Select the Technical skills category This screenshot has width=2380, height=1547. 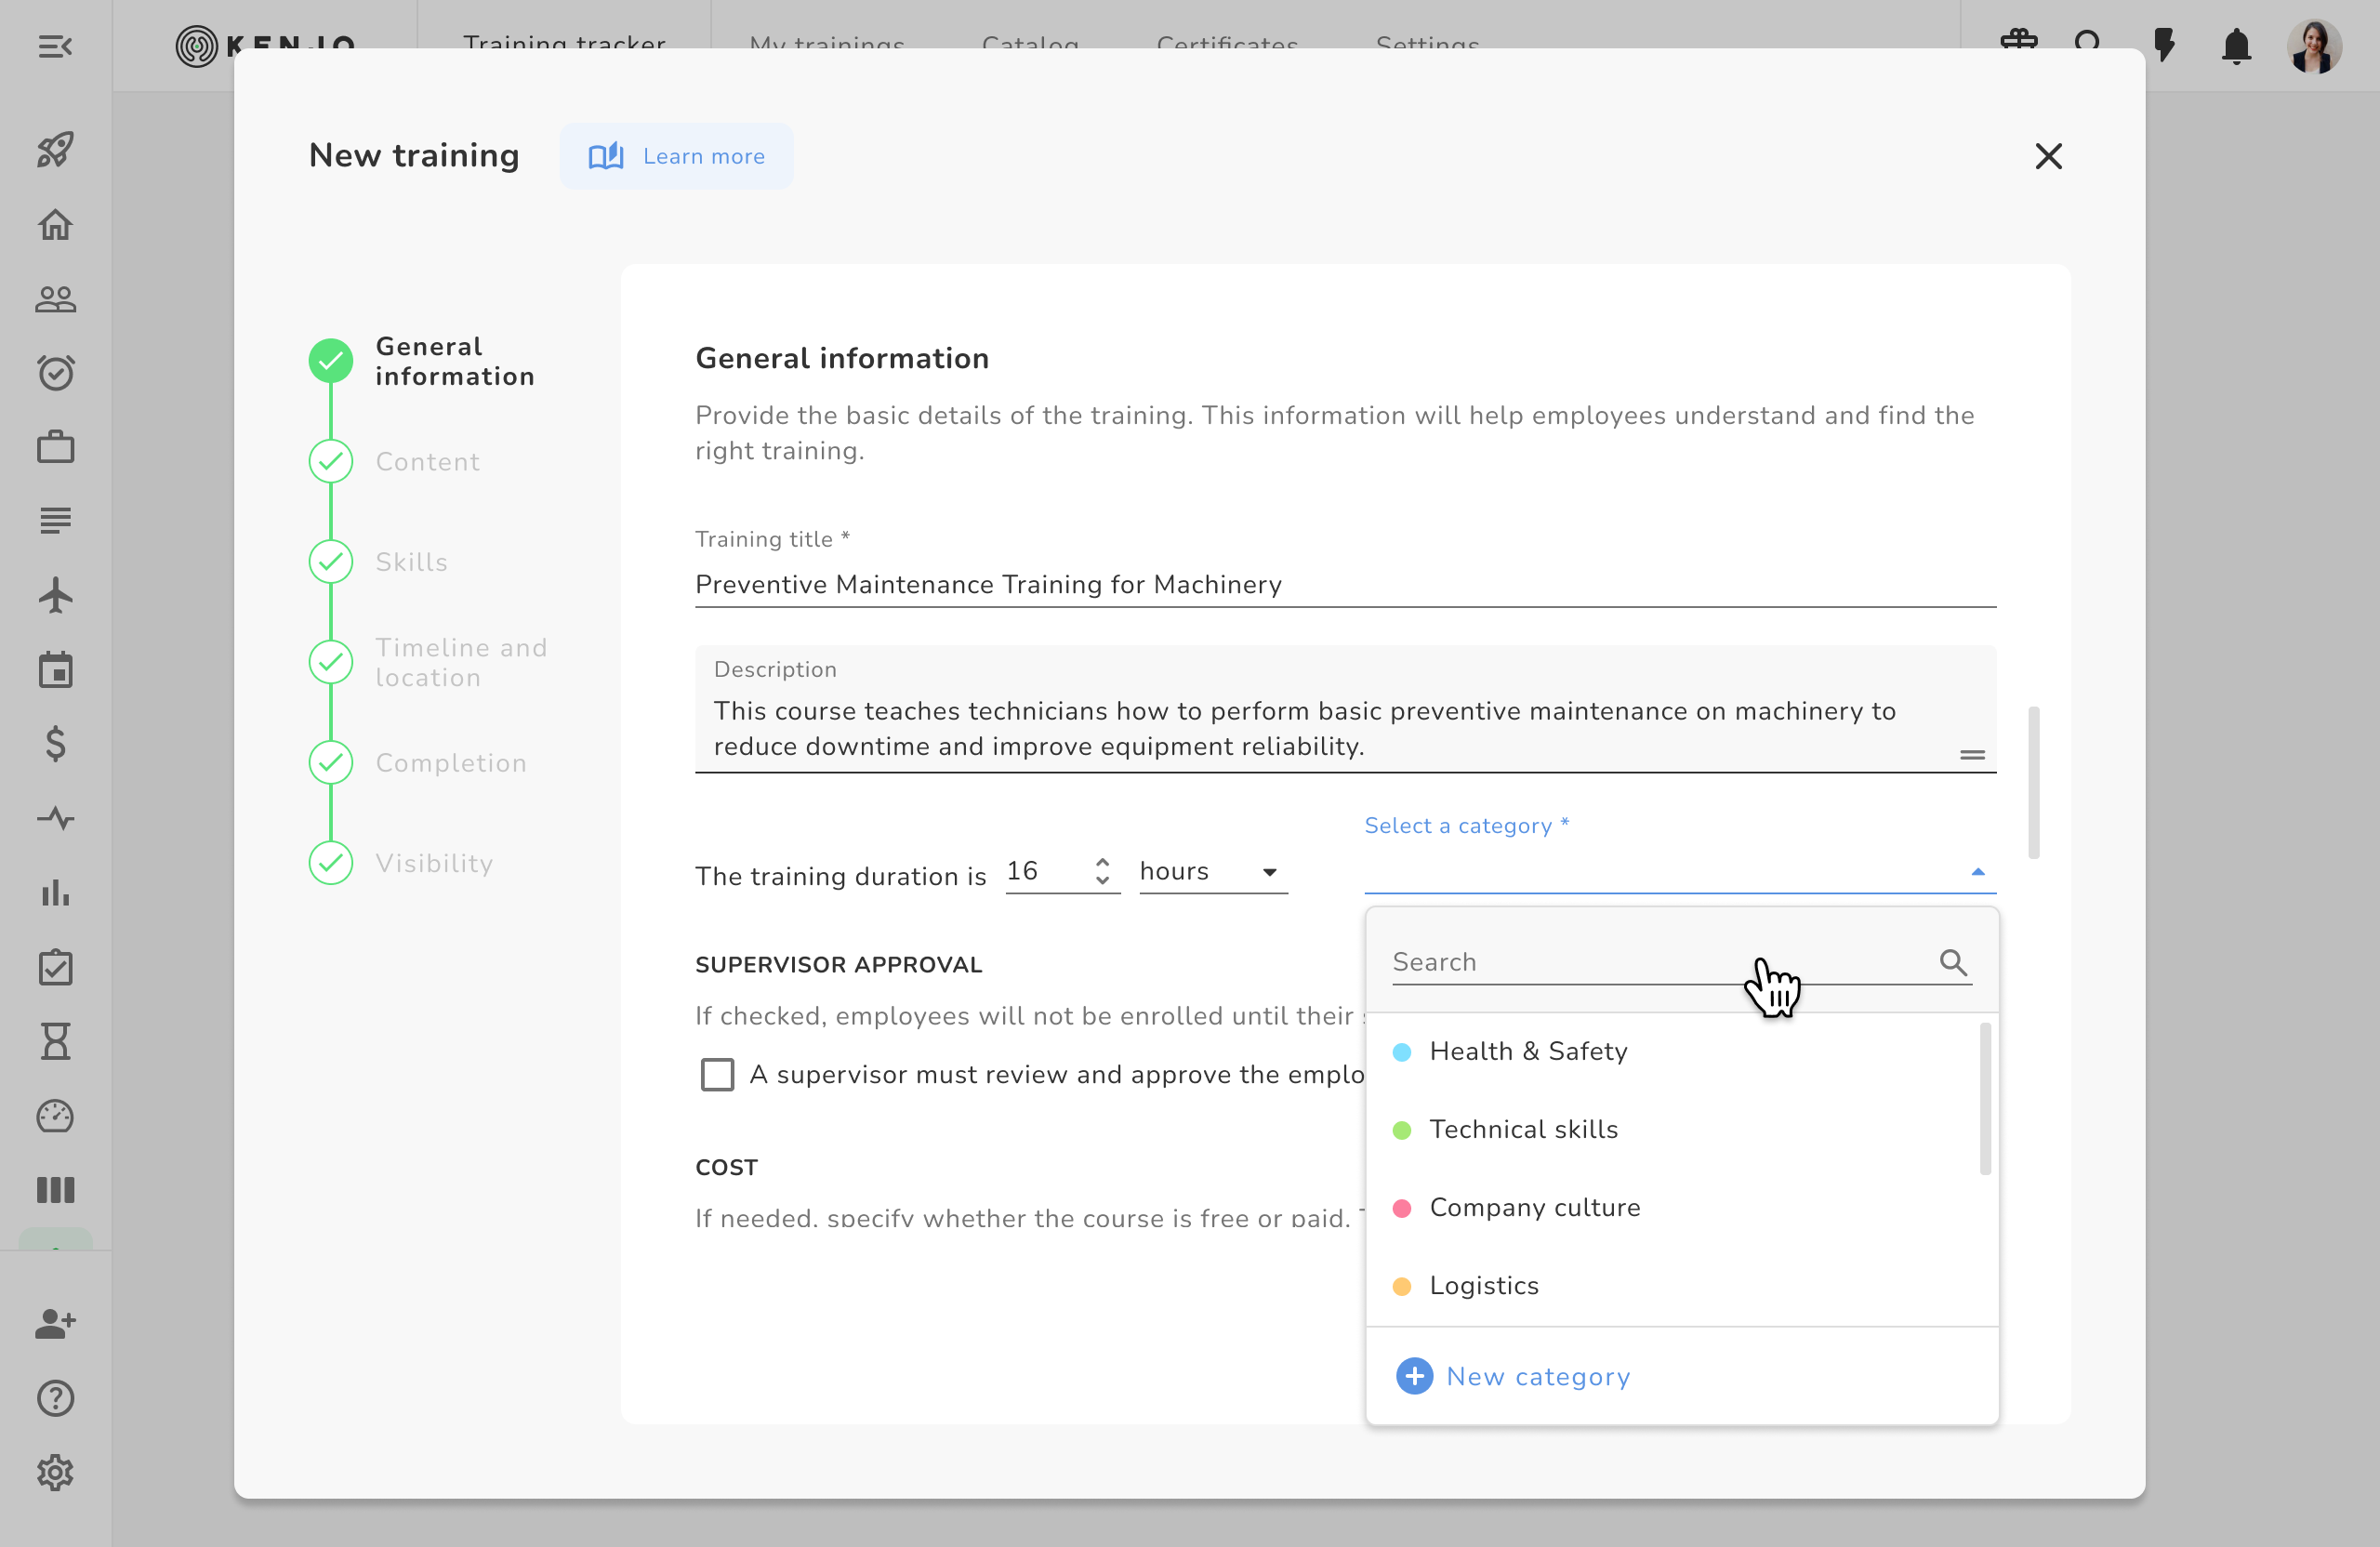[1523, 1130]
